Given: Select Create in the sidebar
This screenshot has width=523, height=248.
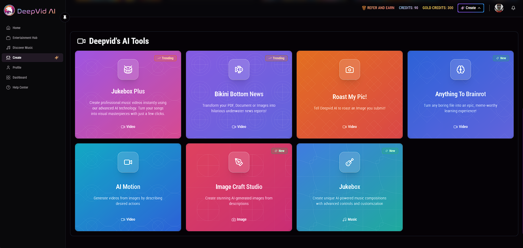Looking at the screenshot, I should click(33, 58).
